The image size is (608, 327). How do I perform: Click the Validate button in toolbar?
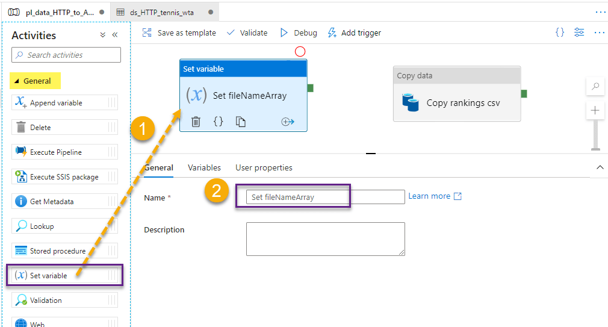click(x=247, y=33)
